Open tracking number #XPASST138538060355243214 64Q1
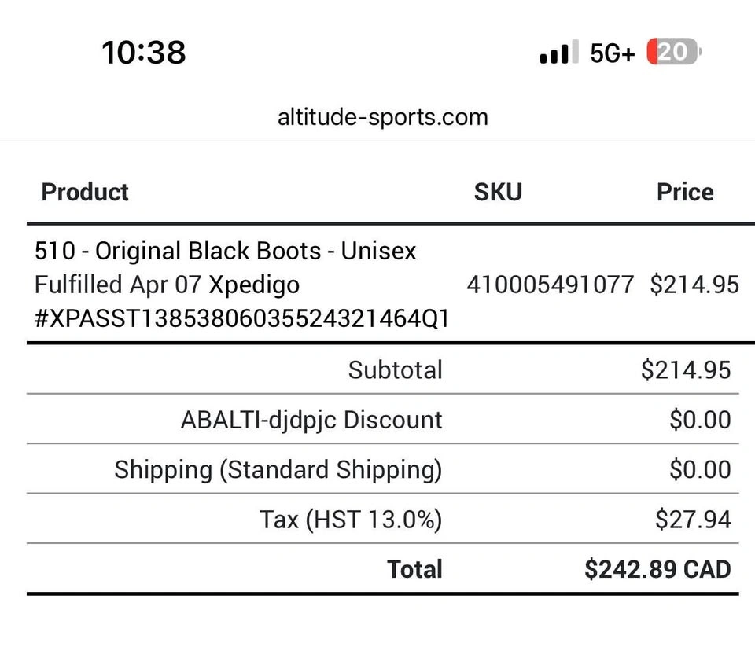The width and height of the screenshot is (755, 665). (241, 318)
